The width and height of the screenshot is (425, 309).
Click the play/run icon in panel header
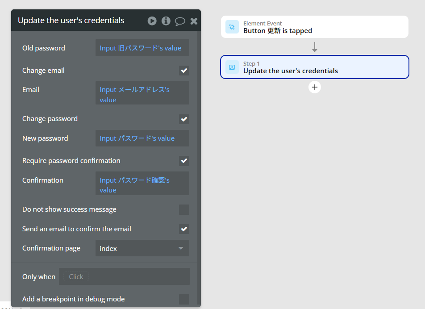(152, 21)
